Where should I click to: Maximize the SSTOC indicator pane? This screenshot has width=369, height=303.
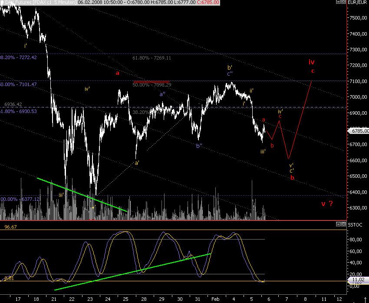point(339,224)
